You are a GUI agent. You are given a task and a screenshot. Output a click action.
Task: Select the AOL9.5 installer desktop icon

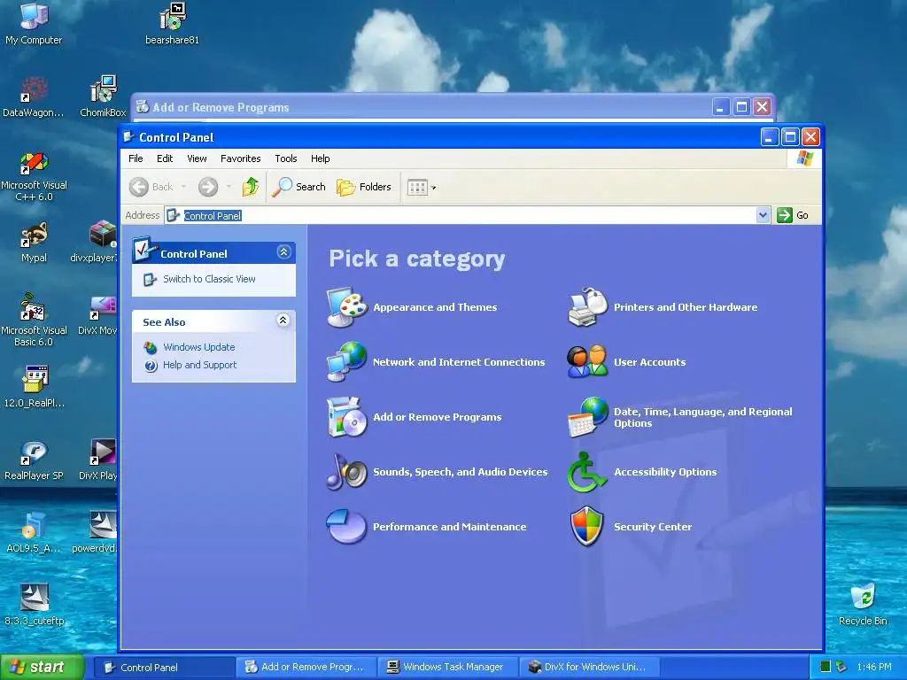click(34, 532)
